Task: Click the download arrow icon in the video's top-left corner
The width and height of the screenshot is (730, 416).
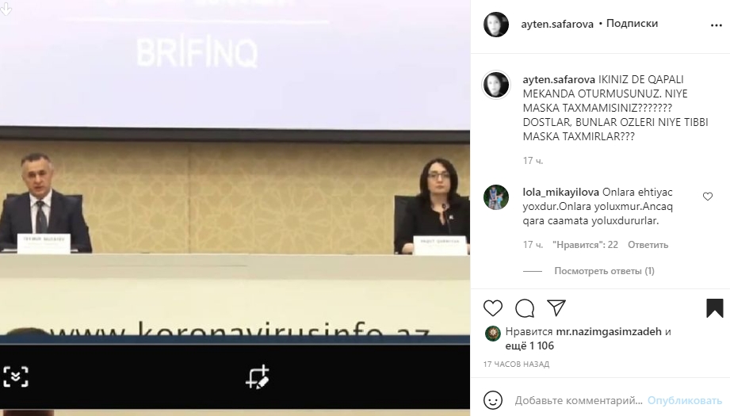Action: [x=6, y=9]
